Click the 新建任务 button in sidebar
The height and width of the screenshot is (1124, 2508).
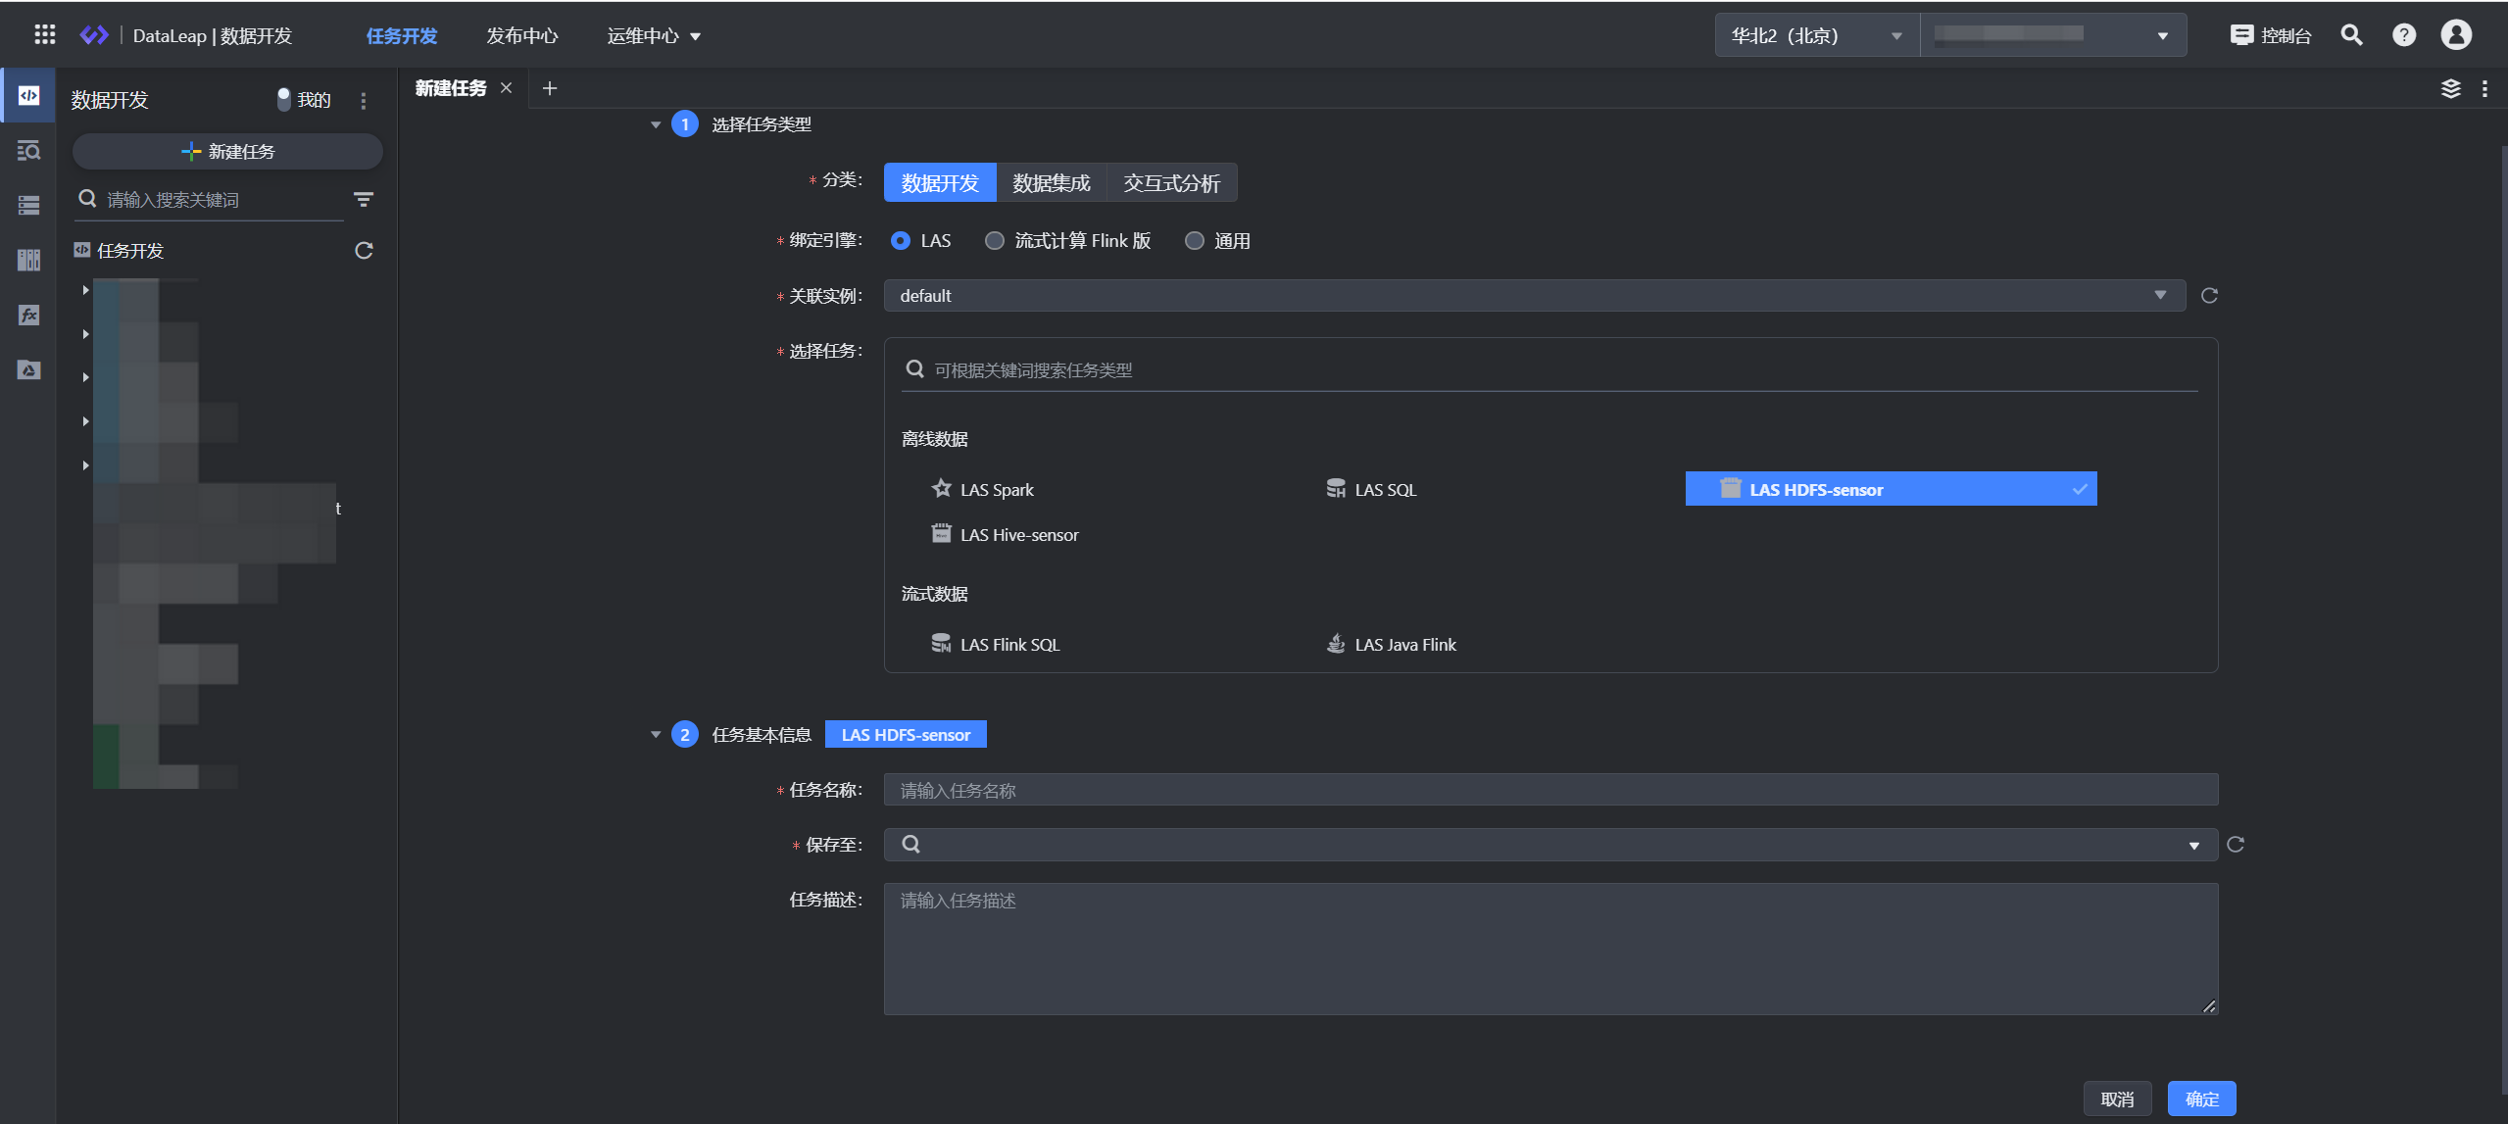[227, 152]
